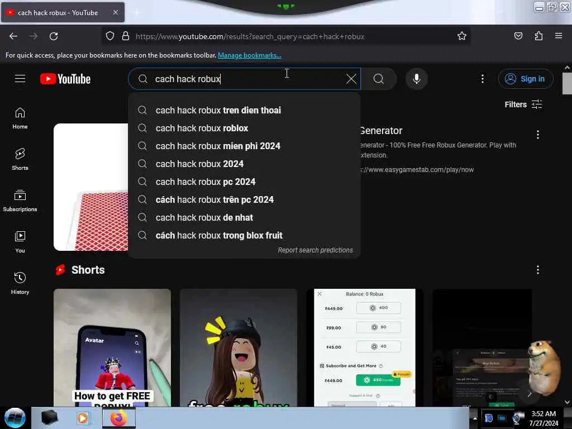Image resolution: width=572 pixels, height=429 pixels.
Task: Open the black folder taskbar icon
Action: [49, 418]
